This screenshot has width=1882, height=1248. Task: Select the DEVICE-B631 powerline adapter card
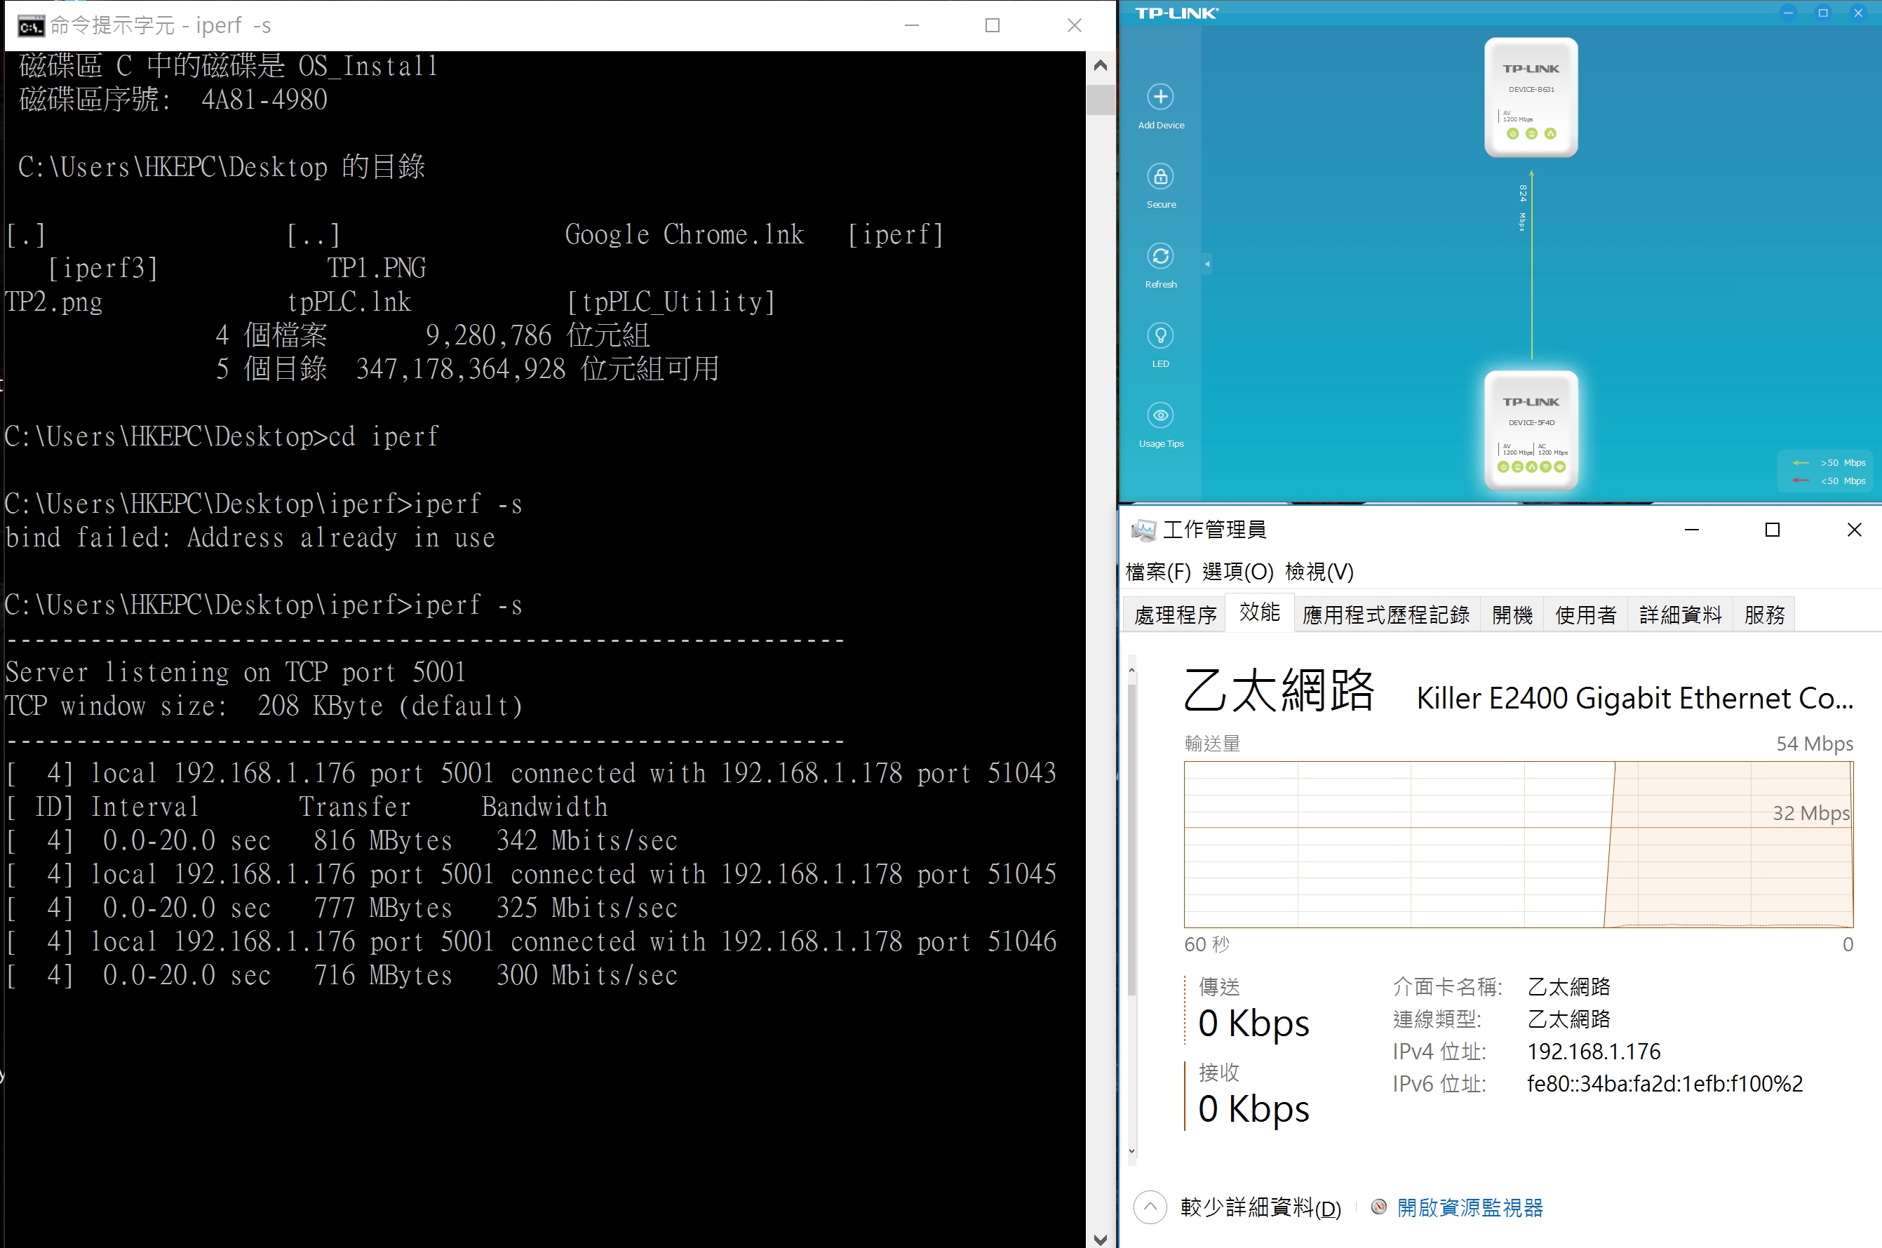[x=1531, y=97]
